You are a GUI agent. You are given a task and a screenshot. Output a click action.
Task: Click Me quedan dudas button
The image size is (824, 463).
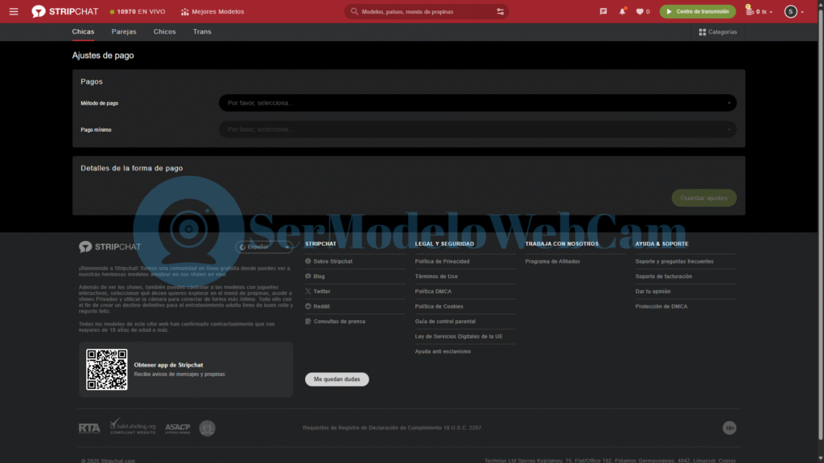pyautogui.click(x=337, y=379)
